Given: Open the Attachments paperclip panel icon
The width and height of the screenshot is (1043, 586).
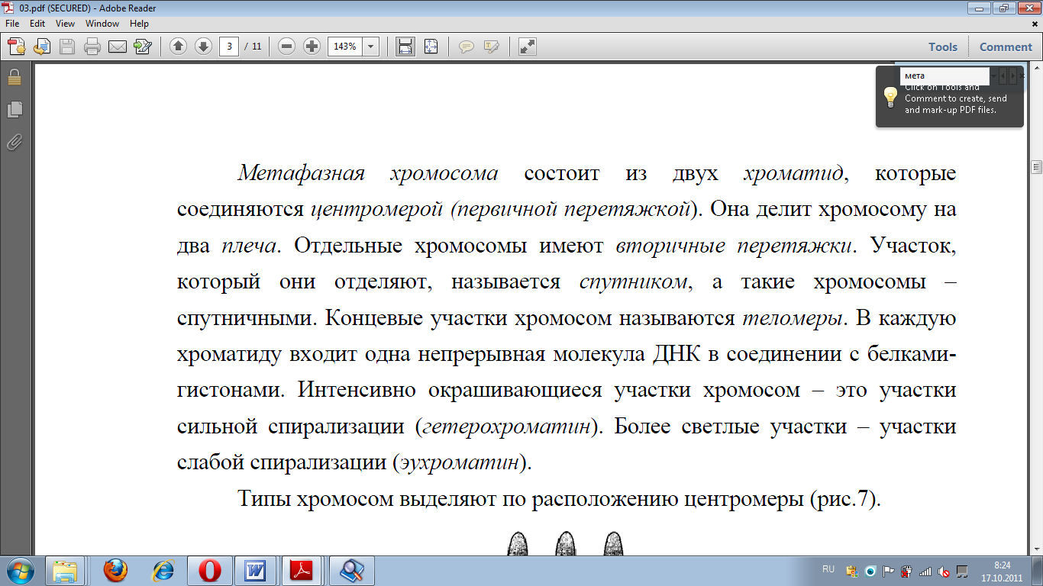Looking at the screenshot, I should point(15,141).
